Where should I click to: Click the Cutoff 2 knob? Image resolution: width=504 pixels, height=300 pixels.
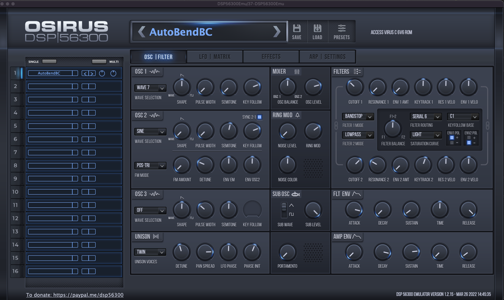click(x=355, y=165)
